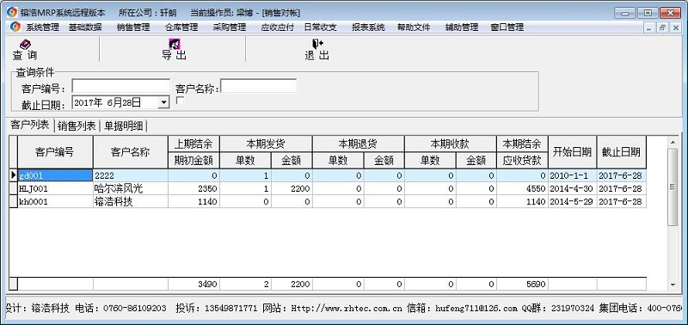Click the 4550 receivable cell

point(522,188)
